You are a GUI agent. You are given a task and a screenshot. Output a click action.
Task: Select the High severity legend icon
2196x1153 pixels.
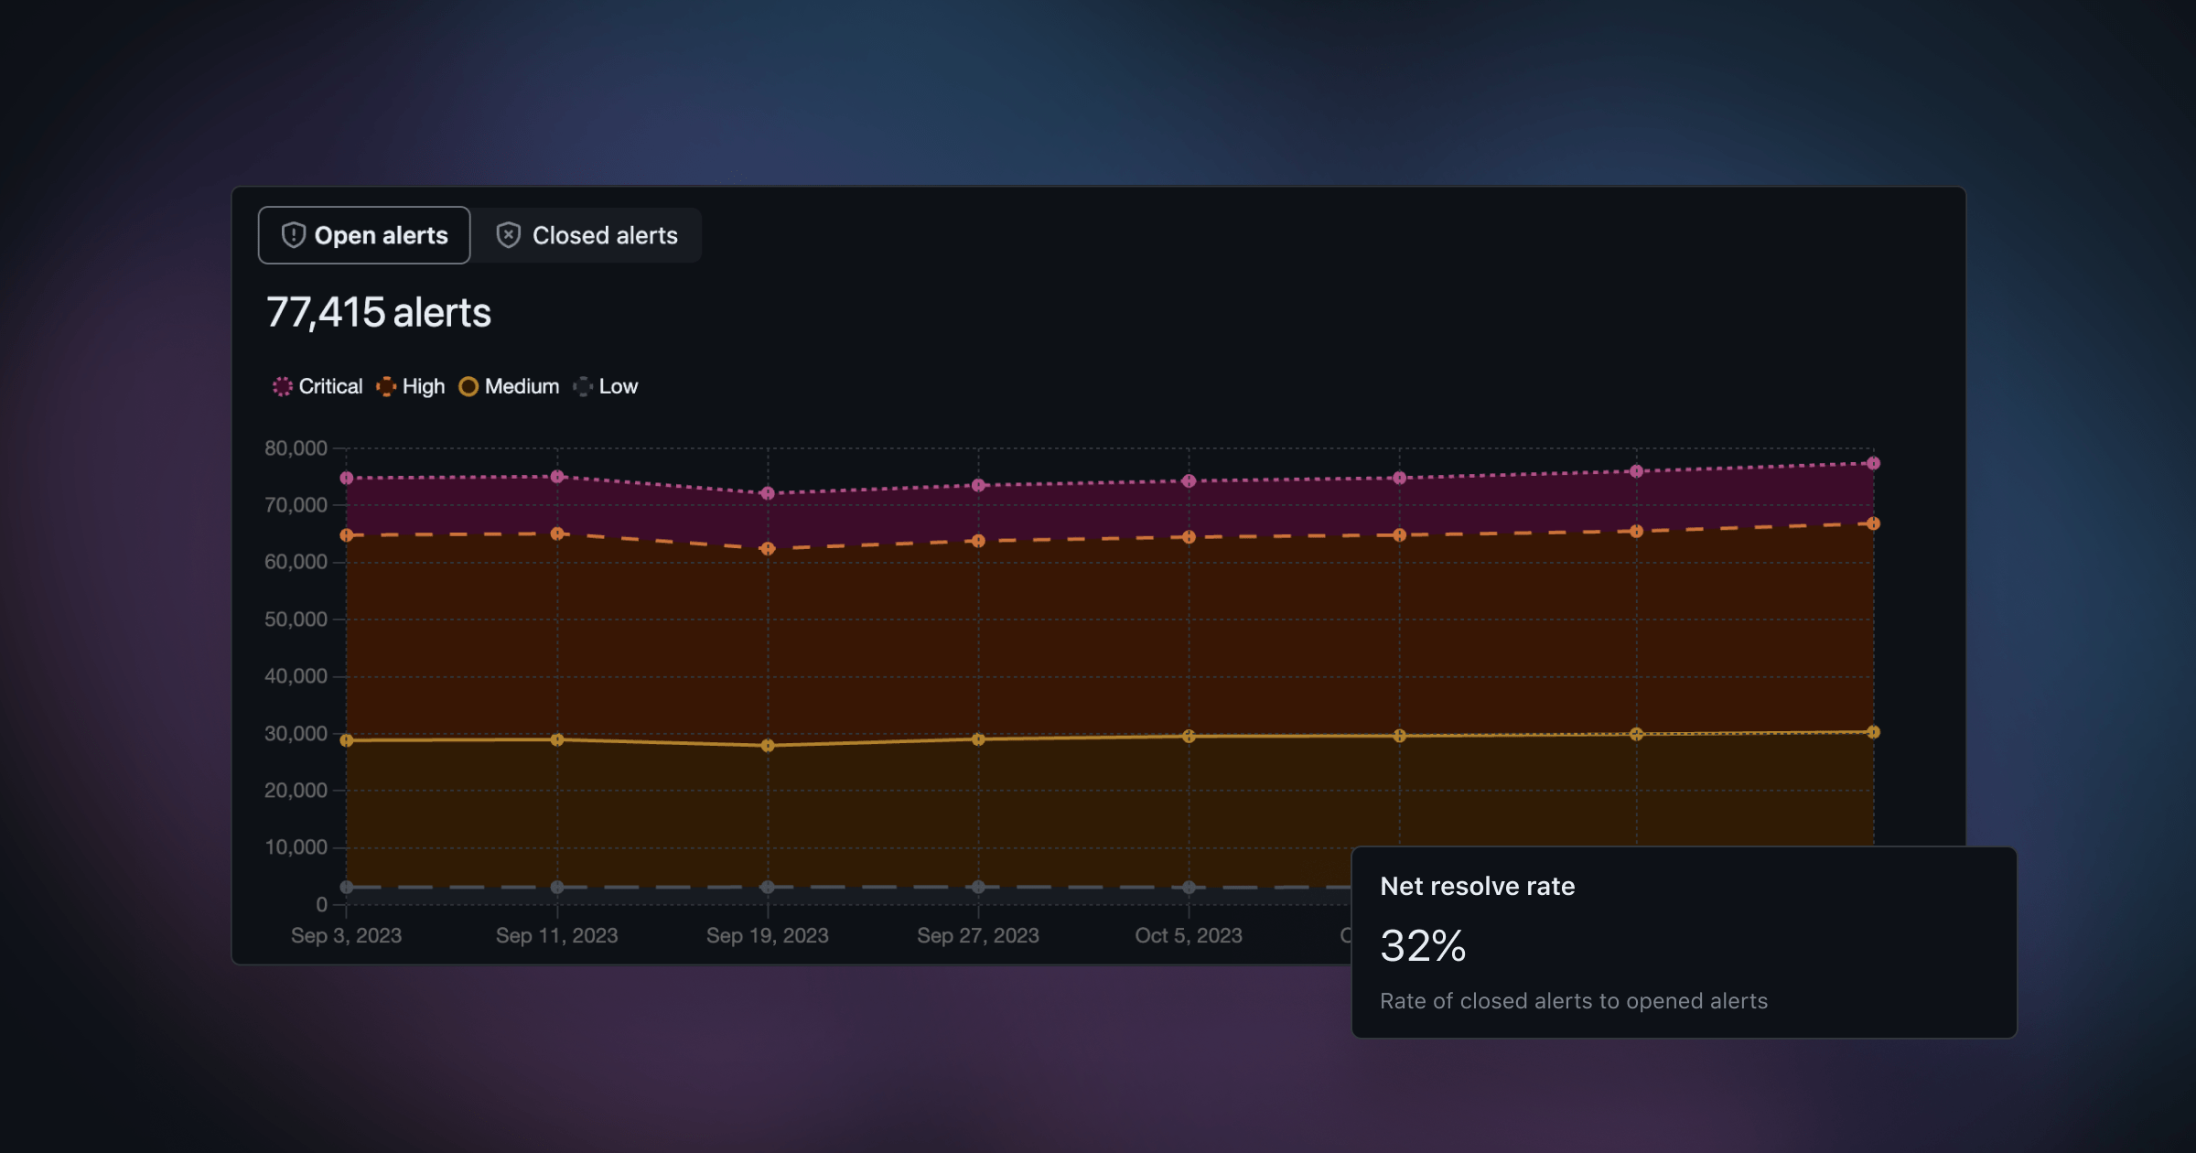click(x=385, y=386)
